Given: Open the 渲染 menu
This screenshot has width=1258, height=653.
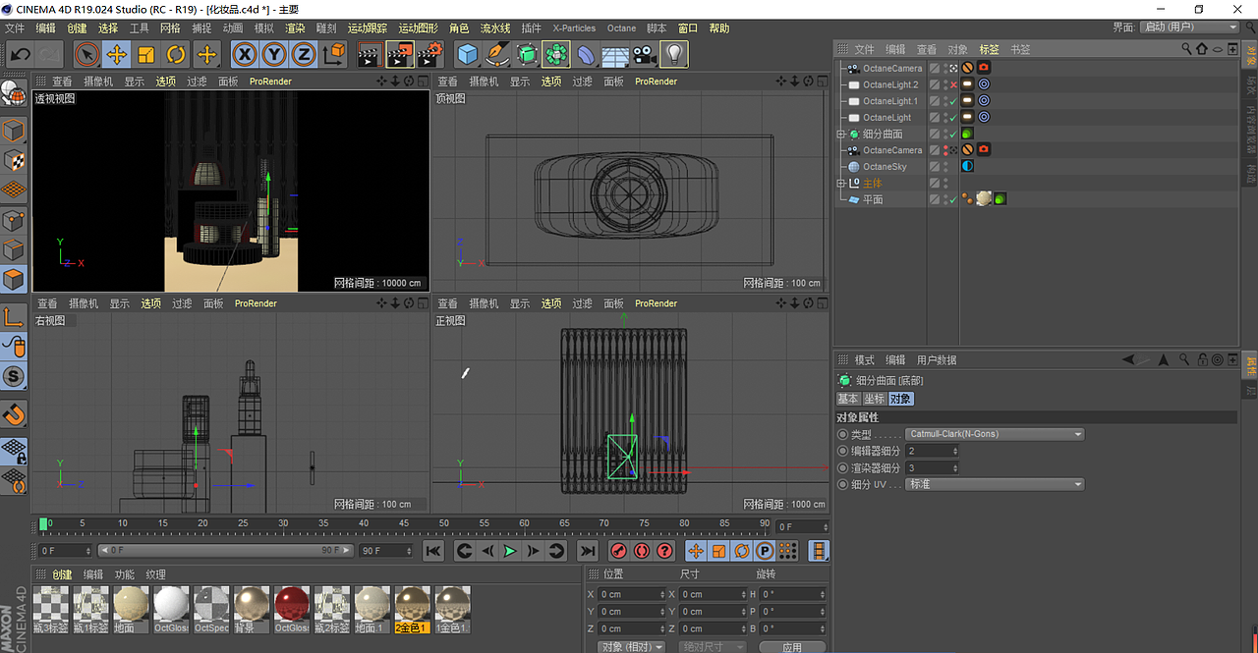Looking at the screenshot, I should click(295, 28).
